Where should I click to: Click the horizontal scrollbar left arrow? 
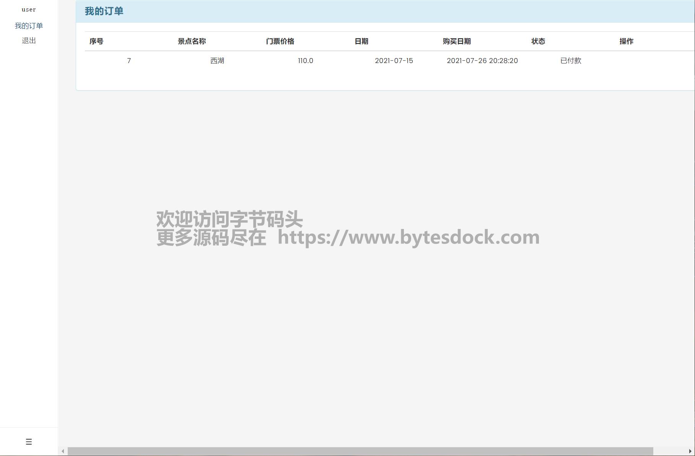pos(63,451)
